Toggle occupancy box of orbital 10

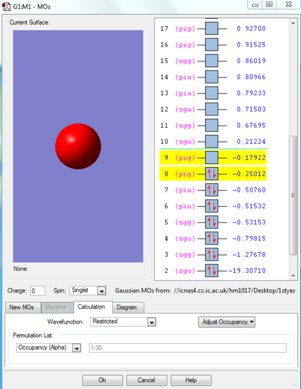pos(211,141)
